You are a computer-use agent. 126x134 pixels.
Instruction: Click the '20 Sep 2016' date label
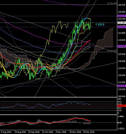(34, 132)
